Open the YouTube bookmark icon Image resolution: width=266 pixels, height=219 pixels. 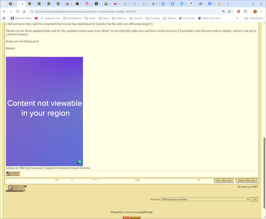coord(36,18)
